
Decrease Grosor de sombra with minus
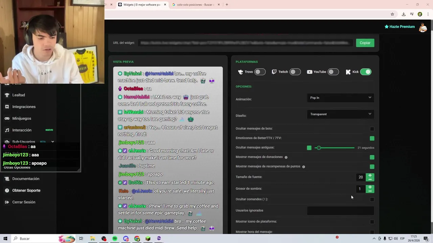[x=370, y=191]
